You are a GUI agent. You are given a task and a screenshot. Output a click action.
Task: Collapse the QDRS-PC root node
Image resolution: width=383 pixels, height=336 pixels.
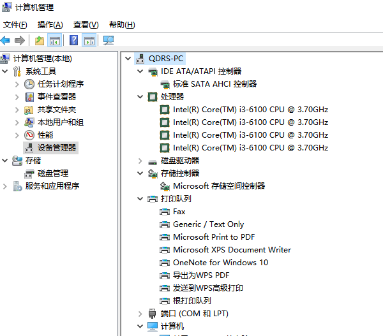128,58
